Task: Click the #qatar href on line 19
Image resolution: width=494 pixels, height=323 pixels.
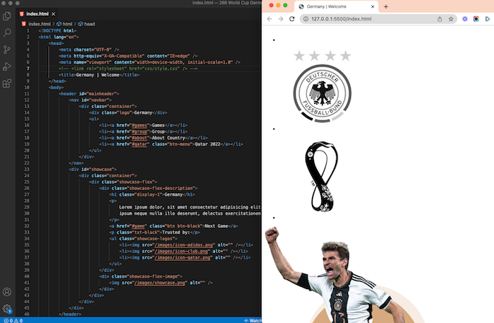Action: pos(139,144)
